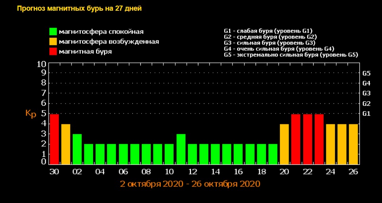Click the 'Kp' axis label
This screenshot has height=203, width=382.
click(31, 114)
